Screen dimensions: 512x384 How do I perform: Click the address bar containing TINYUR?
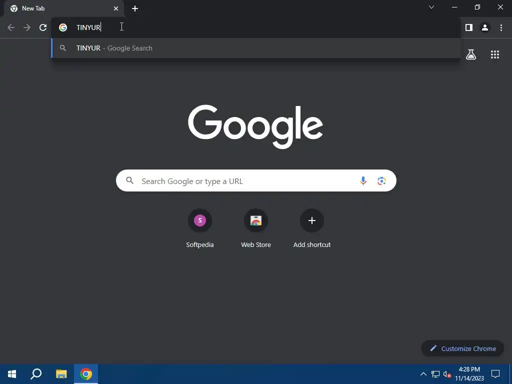(256, 27)
